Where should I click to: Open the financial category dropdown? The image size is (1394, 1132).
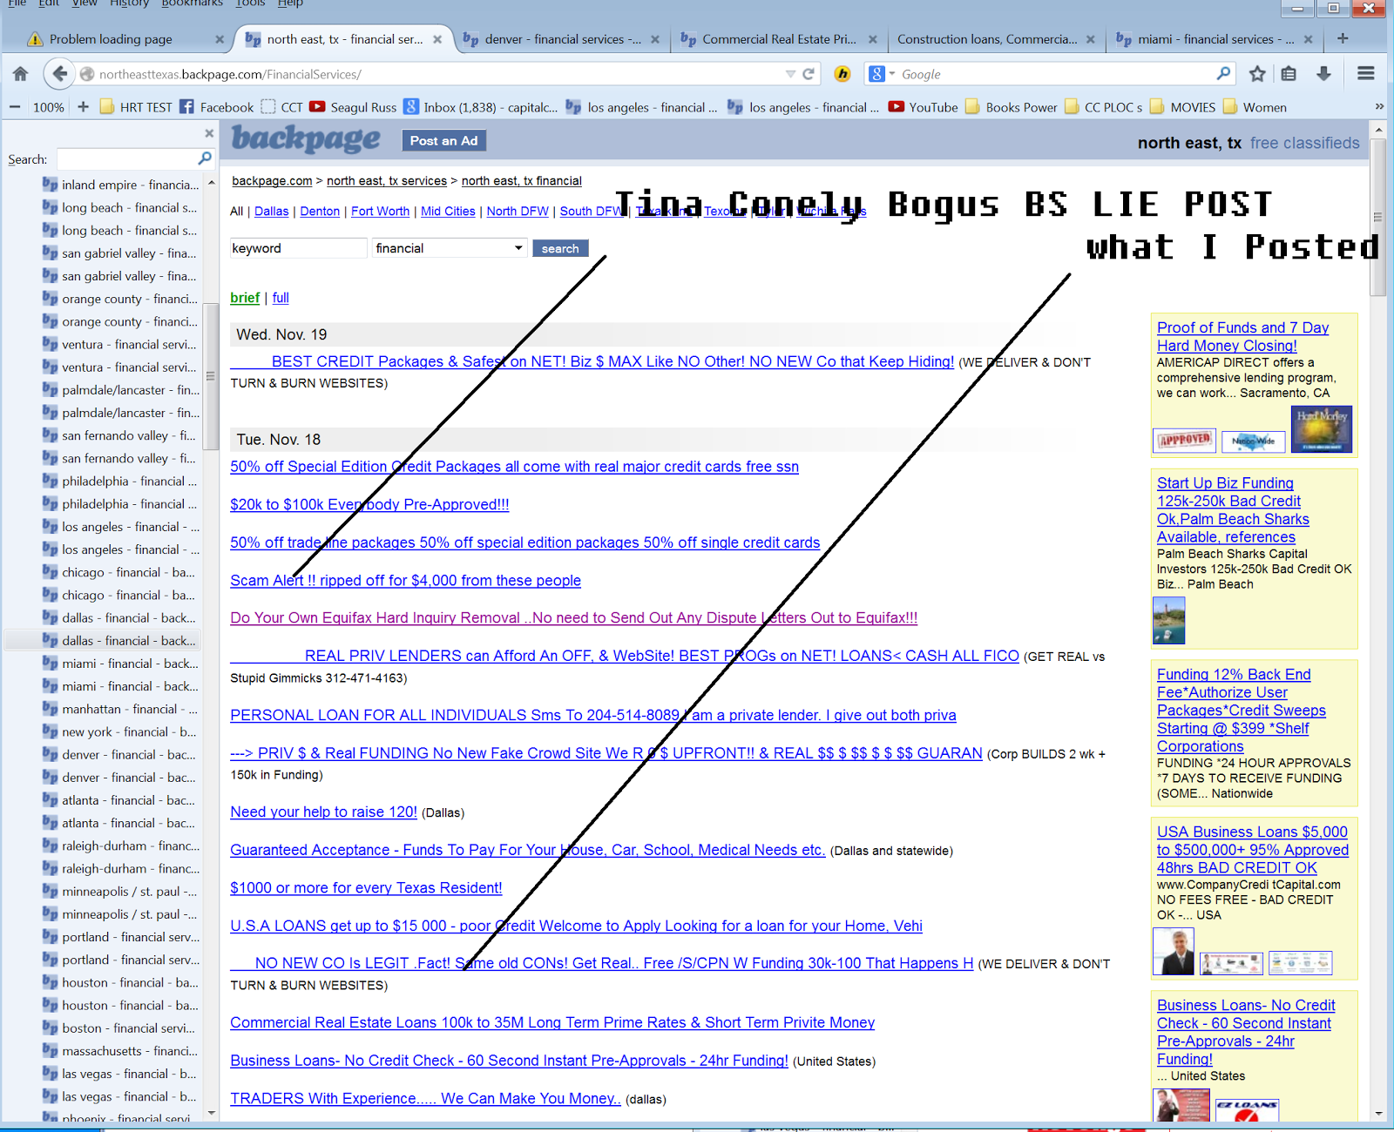[450, 248]
